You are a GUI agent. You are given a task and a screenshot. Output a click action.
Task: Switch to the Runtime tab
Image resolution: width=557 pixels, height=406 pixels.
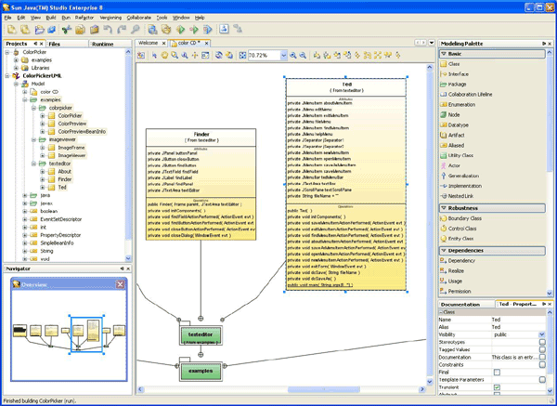(102, 44)
